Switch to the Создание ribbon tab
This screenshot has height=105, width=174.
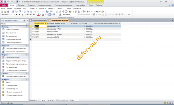click(x=31, y=5)
